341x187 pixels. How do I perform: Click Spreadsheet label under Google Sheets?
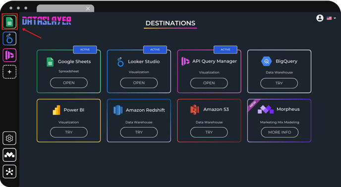click(x=69, y=71)
